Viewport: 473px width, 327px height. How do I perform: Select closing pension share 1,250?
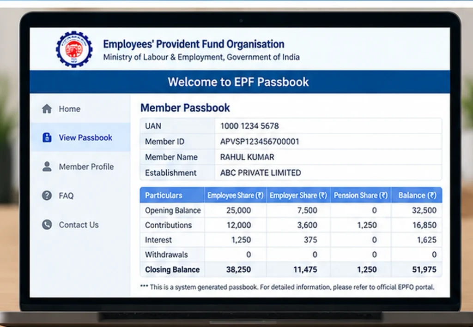click(367, 269)
